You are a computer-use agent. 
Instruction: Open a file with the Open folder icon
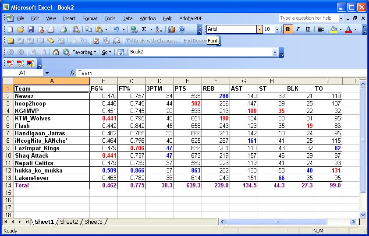point(20,29)
